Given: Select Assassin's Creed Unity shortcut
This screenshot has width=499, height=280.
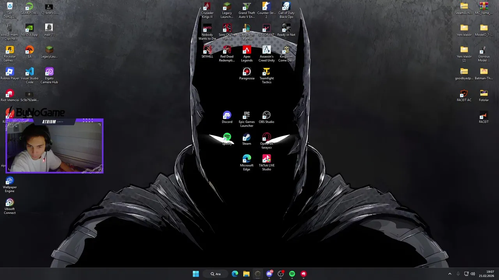Looking at the screenshot, I should 267,54.
